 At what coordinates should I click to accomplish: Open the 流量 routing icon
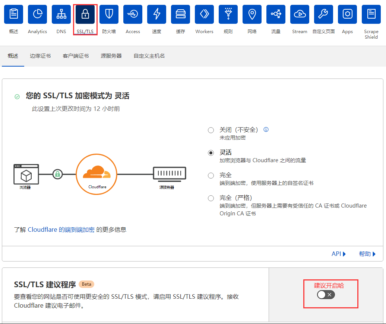point(276,14)
